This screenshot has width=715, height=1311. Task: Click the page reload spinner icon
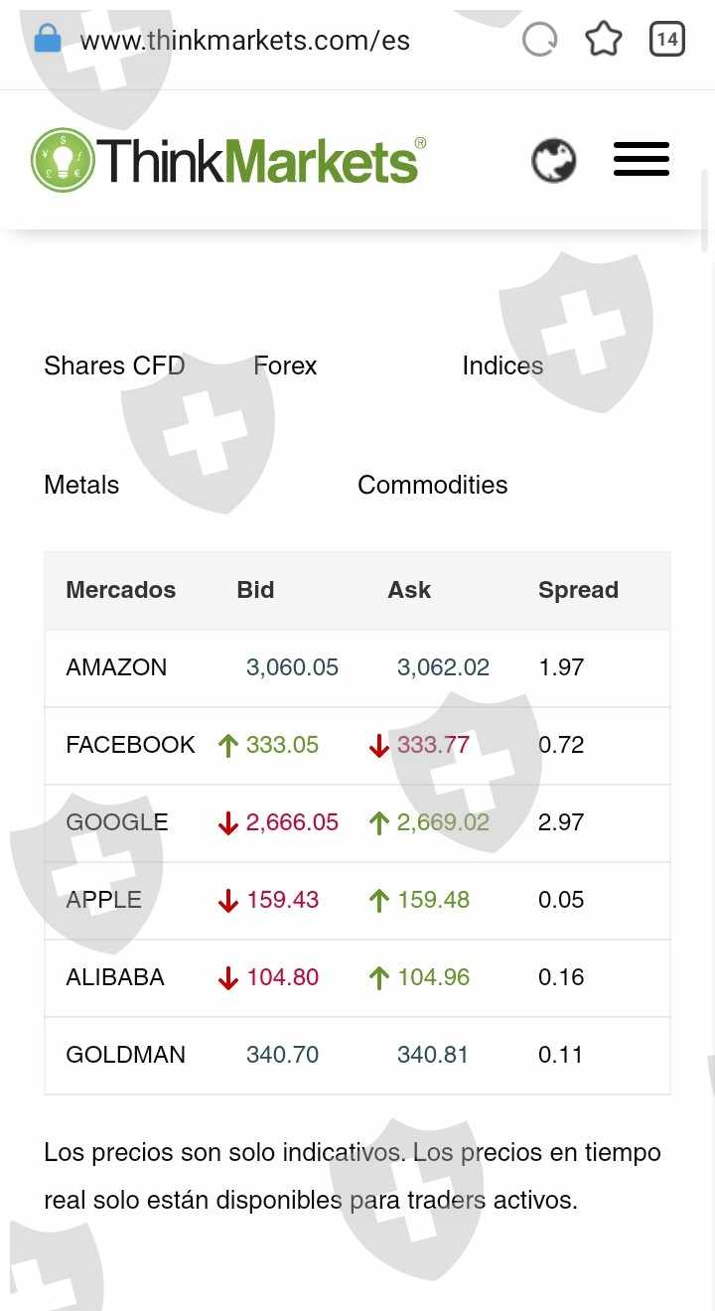[x=539, y=40]
